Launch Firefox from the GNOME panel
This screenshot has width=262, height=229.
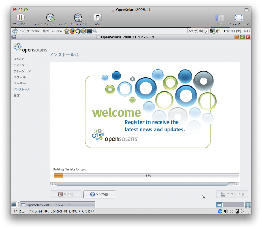72,31
